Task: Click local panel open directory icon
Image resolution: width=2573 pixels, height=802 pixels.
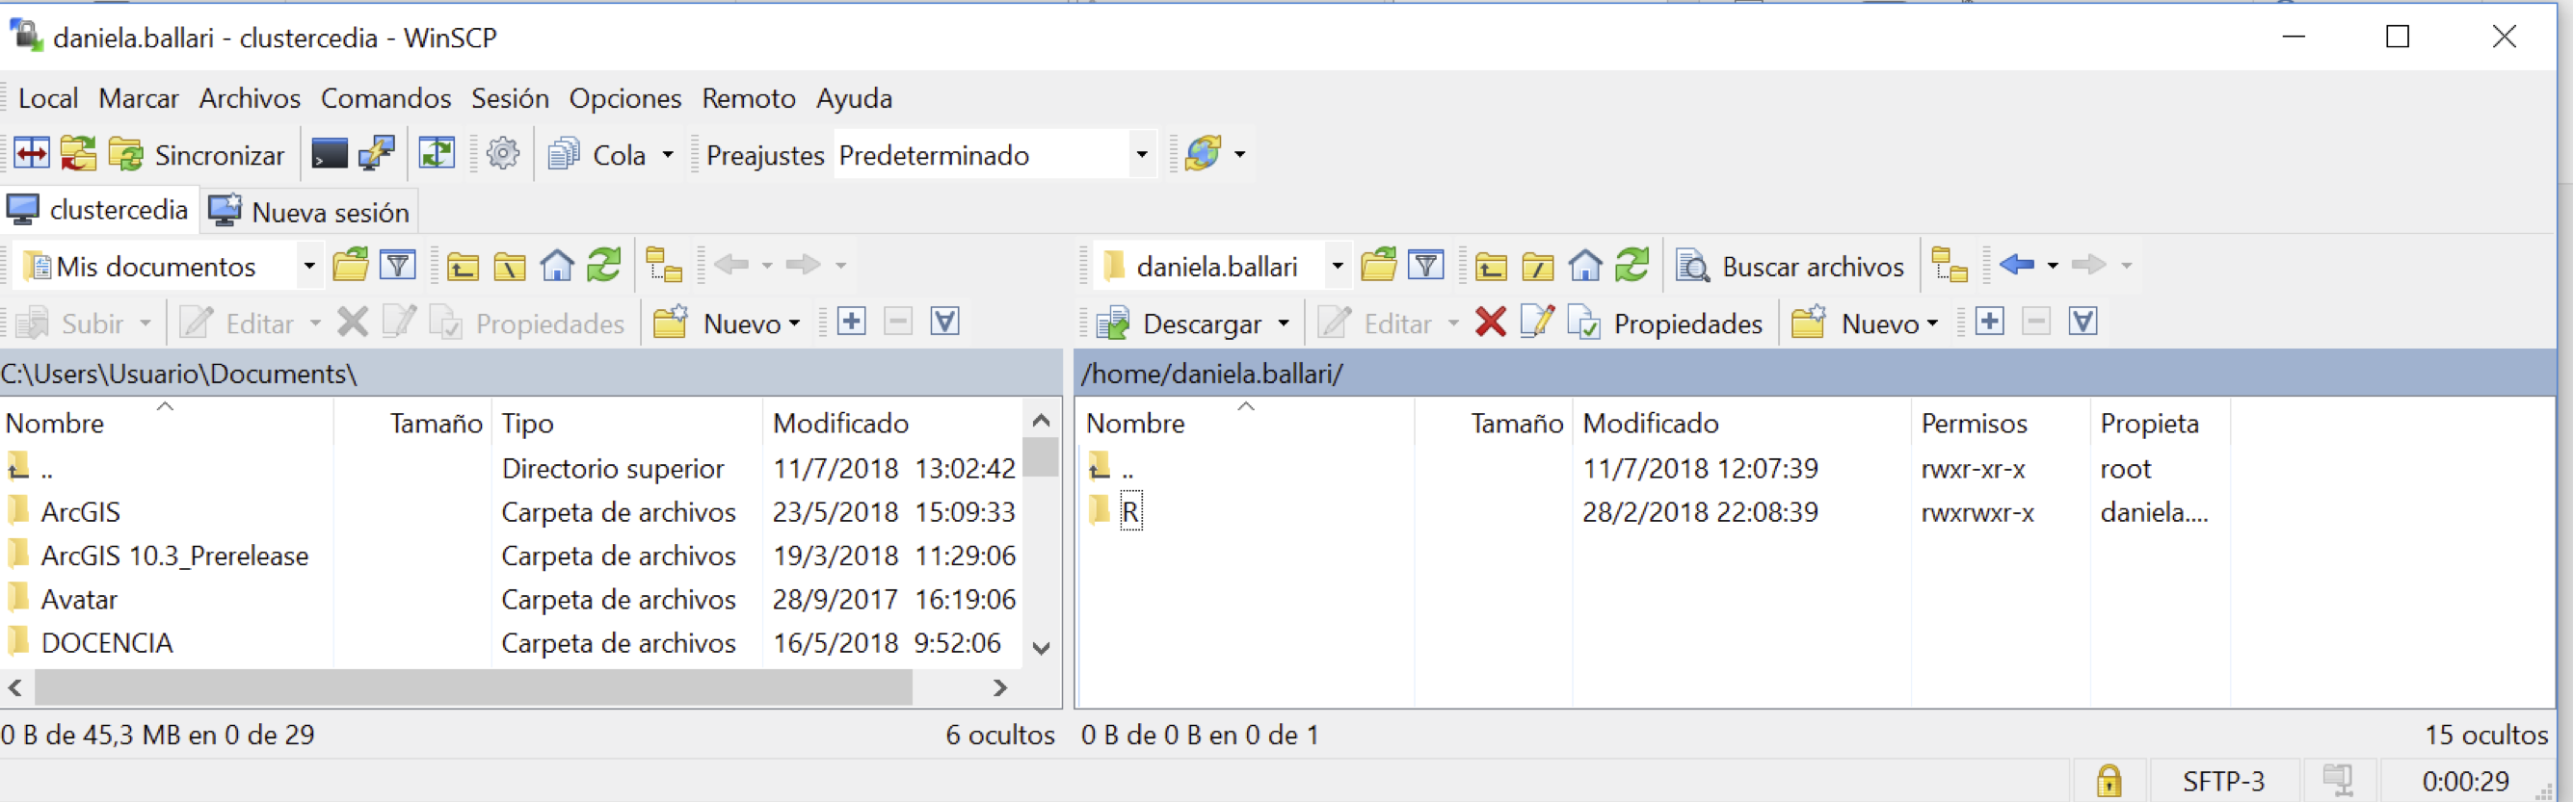Action: click(351, 266)
